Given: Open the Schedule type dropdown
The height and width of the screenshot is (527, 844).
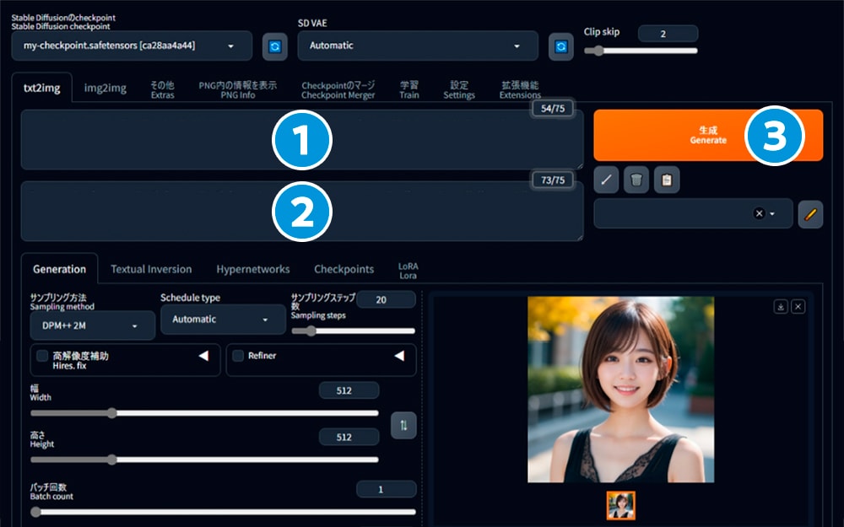Looking at the screenshot, I should [221, 320].
